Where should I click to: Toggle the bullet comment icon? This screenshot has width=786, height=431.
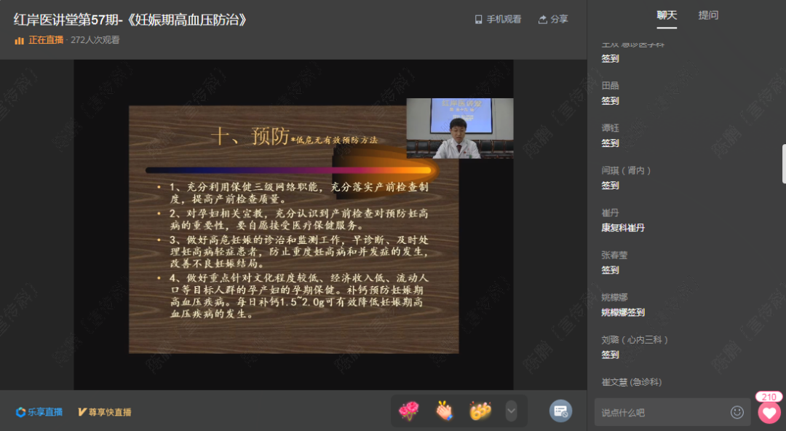(560, 411)
